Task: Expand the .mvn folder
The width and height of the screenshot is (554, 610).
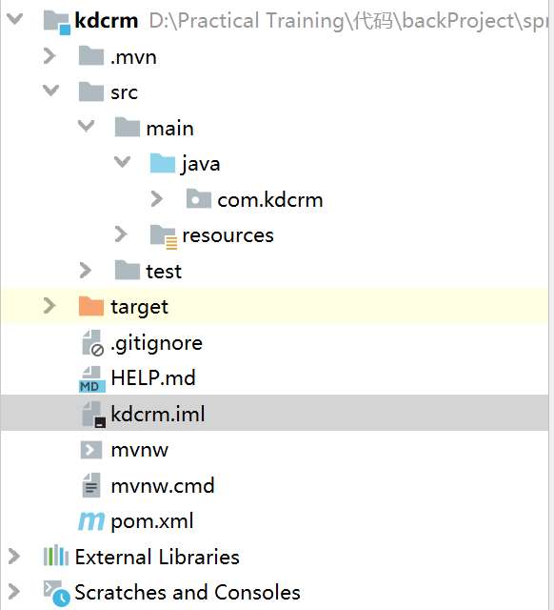Action: (x=49, y=56)
